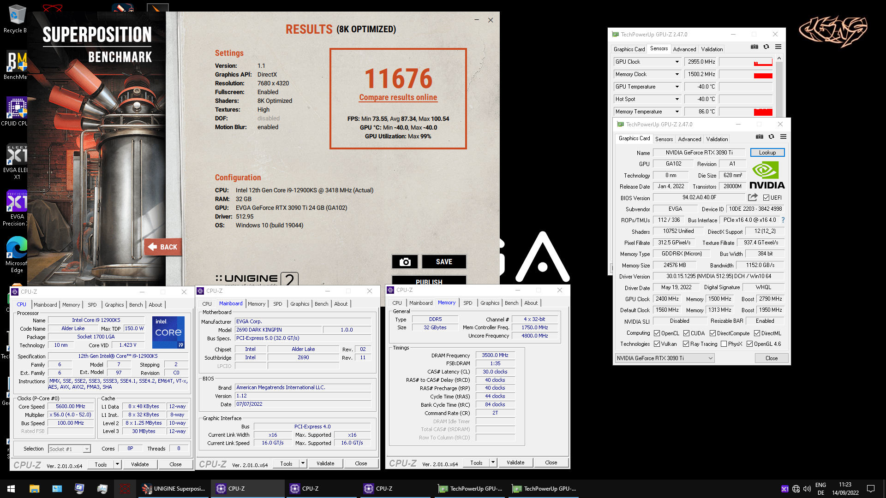Open the Socket #1 selection dropdown in CPU-Z

pyautogui.click(x=69, y=449)
